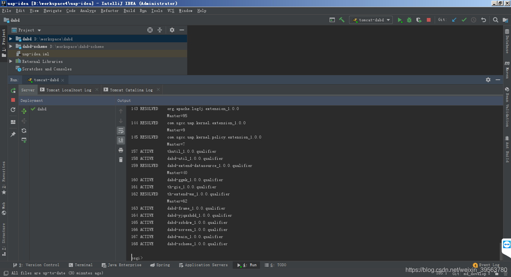Image resolution: width=511 pixels, height=277 pixels.
Task: Show Git history with the clock icon
Action: coord(474,20)
